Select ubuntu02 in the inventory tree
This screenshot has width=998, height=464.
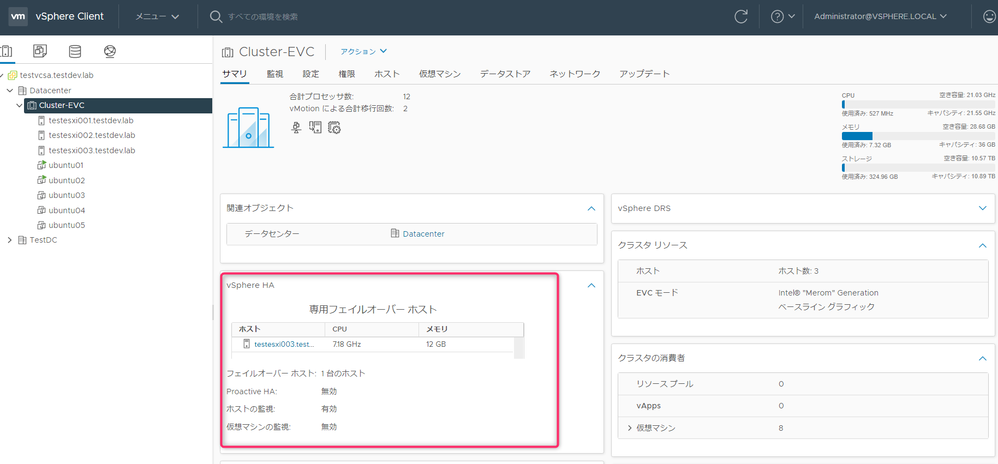pos(67,180)
